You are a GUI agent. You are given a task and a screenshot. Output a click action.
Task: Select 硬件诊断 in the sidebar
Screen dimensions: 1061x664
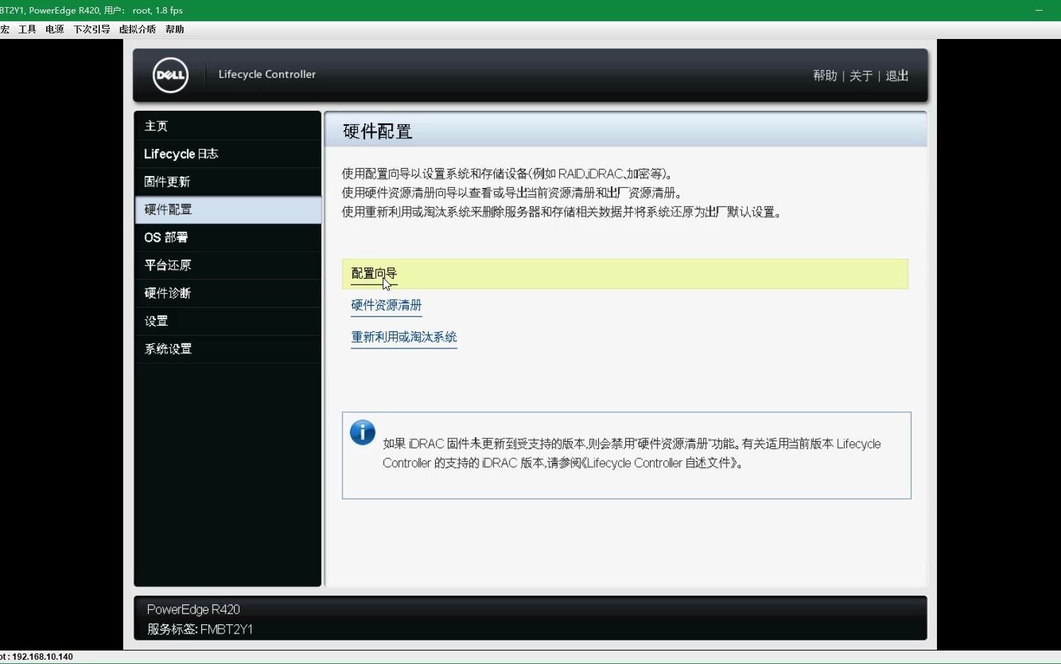click(228, 293)
